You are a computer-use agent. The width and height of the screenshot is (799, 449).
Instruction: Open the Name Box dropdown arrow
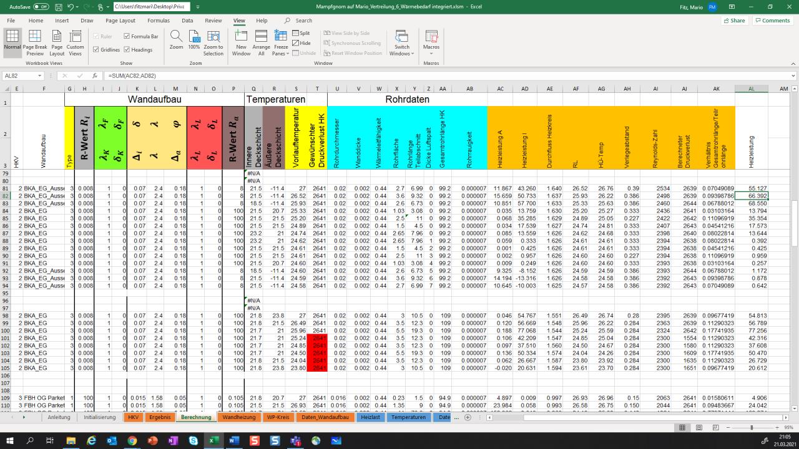(x=39, y=75)
